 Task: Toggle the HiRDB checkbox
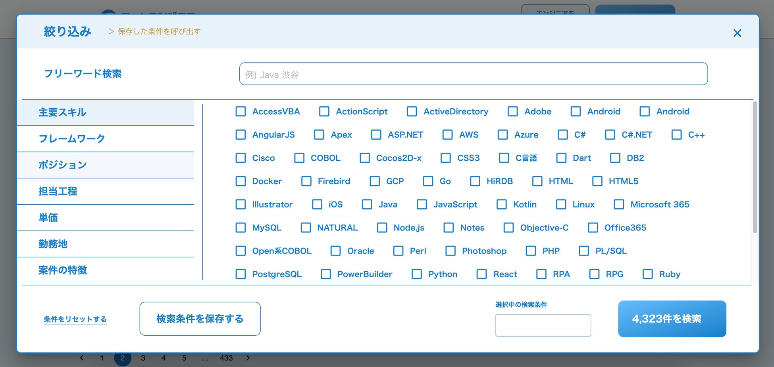click(475, 181)
